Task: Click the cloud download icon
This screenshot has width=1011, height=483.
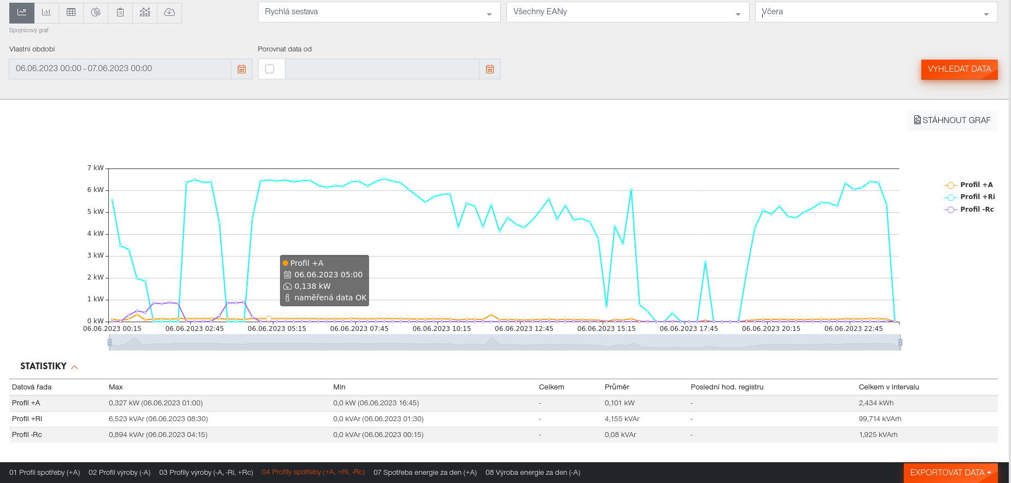Action: click(x=170, y=12)
